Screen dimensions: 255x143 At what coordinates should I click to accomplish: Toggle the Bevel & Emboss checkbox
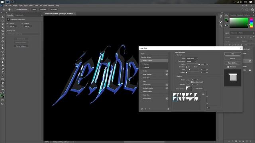click(x=141, y=61)
